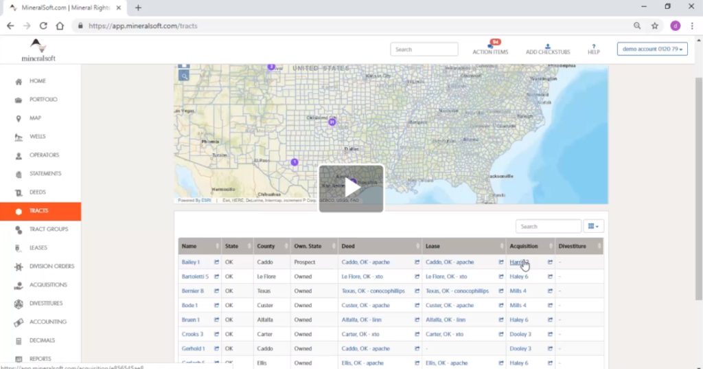Click Add Checkstubs upload icon
This screenshot has width=703, height=369.
pyautogui.click(x=547, y=46)
